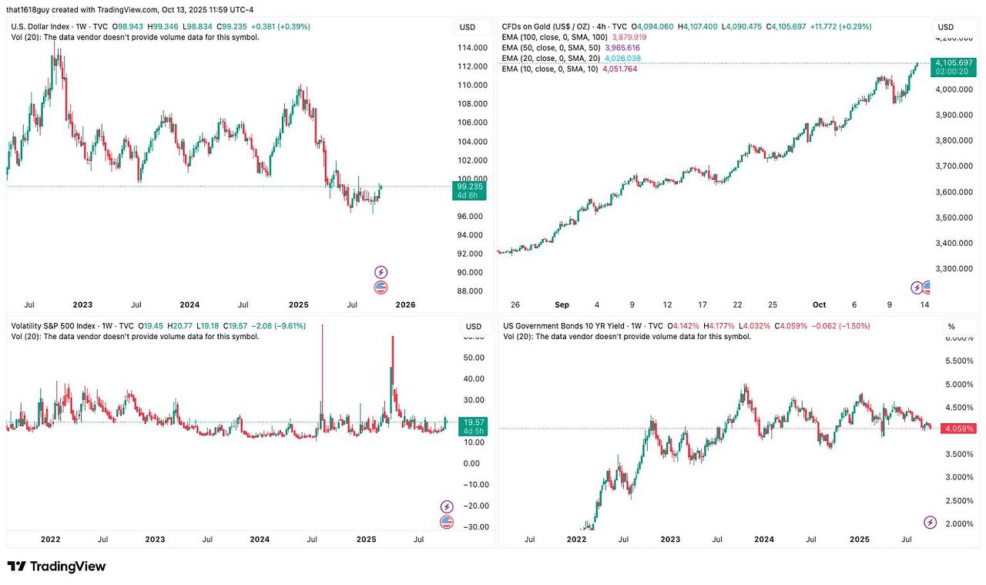Click the lightning icon on the VIX chart
Screen dimensions: 986x585
pos(447,506)
